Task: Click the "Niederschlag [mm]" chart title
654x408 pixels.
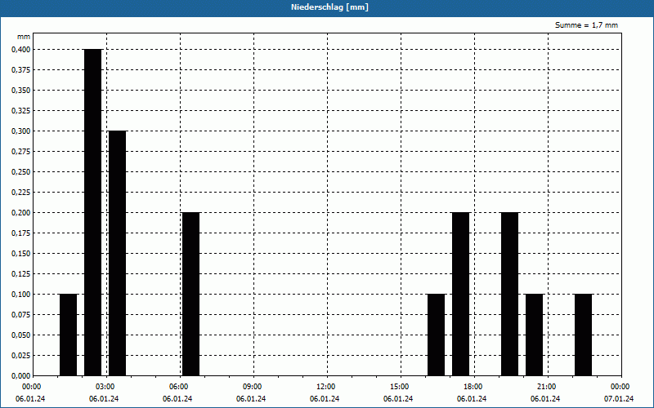Action: click(329, 7)
